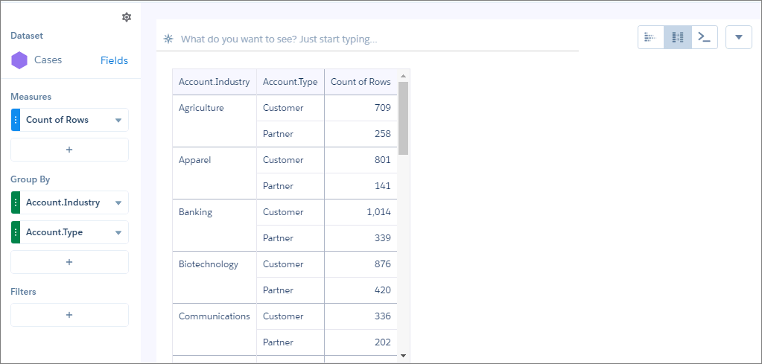The image size is (762, 364).
Task: Select the Biotechnology industry cell
Action: pyautogui.click(x=215, y=277)
